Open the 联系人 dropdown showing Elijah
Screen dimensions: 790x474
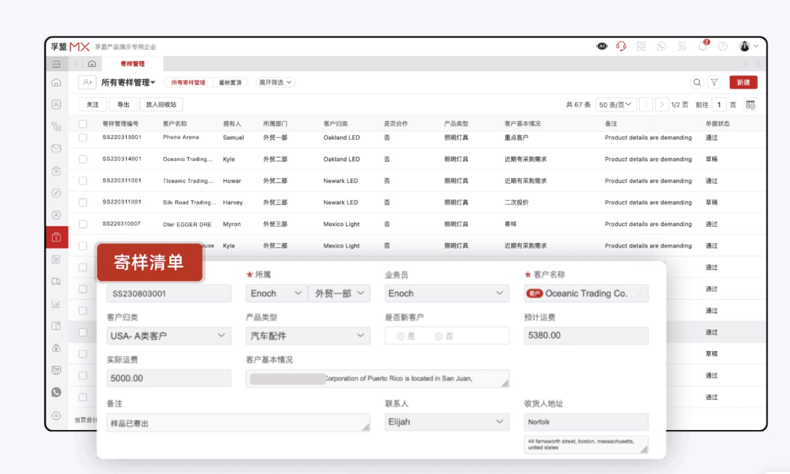pyautogui.click(x=447, y=422)
